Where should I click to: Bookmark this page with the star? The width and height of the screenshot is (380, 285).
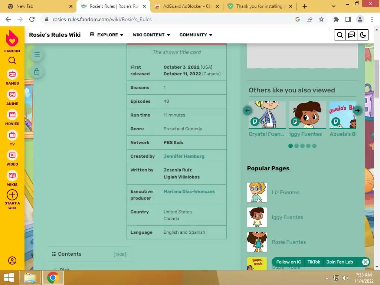pyautogui.click(x=321, y=19)
